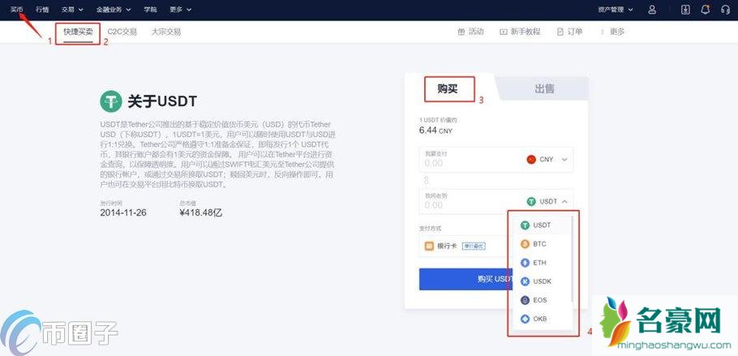Open the notifications bell icon
This screenshot has width=738, height=356.
tap(705, 10)
